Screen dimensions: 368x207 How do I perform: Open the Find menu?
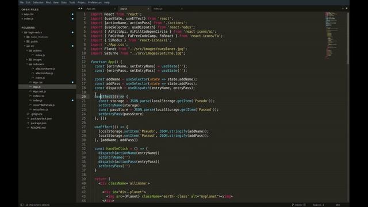[48, 2]
